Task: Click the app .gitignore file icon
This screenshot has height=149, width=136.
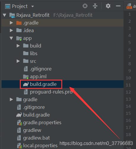Action: [26, 69]
